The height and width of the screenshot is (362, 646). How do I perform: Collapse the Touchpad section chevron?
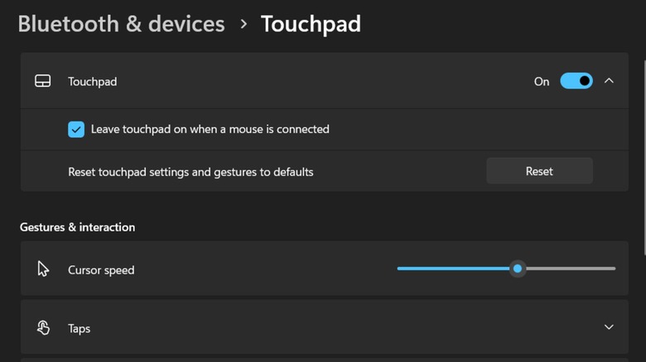[x=609, y=81]
